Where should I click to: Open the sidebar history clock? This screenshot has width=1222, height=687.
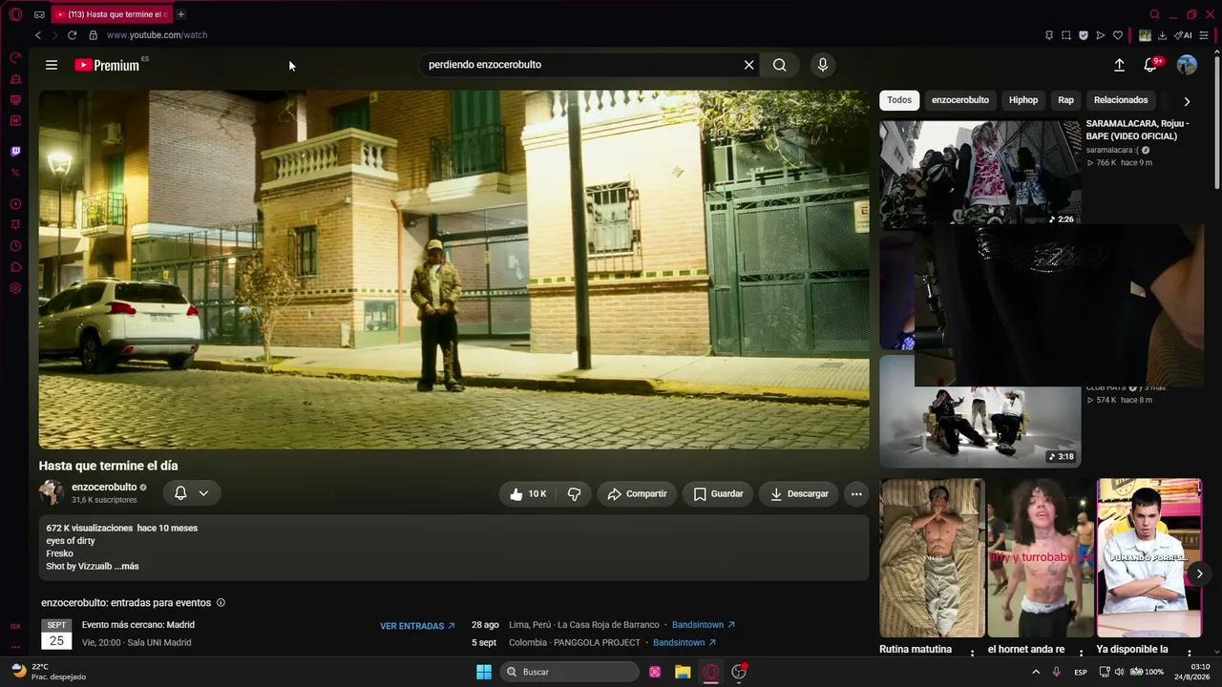pos(15,246)
